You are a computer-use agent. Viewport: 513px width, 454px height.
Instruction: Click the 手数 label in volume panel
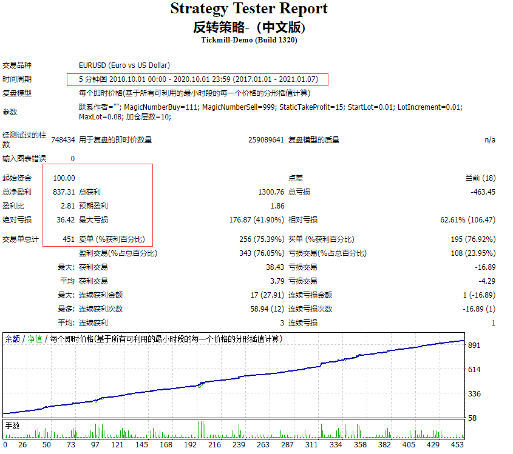point(12,426)
